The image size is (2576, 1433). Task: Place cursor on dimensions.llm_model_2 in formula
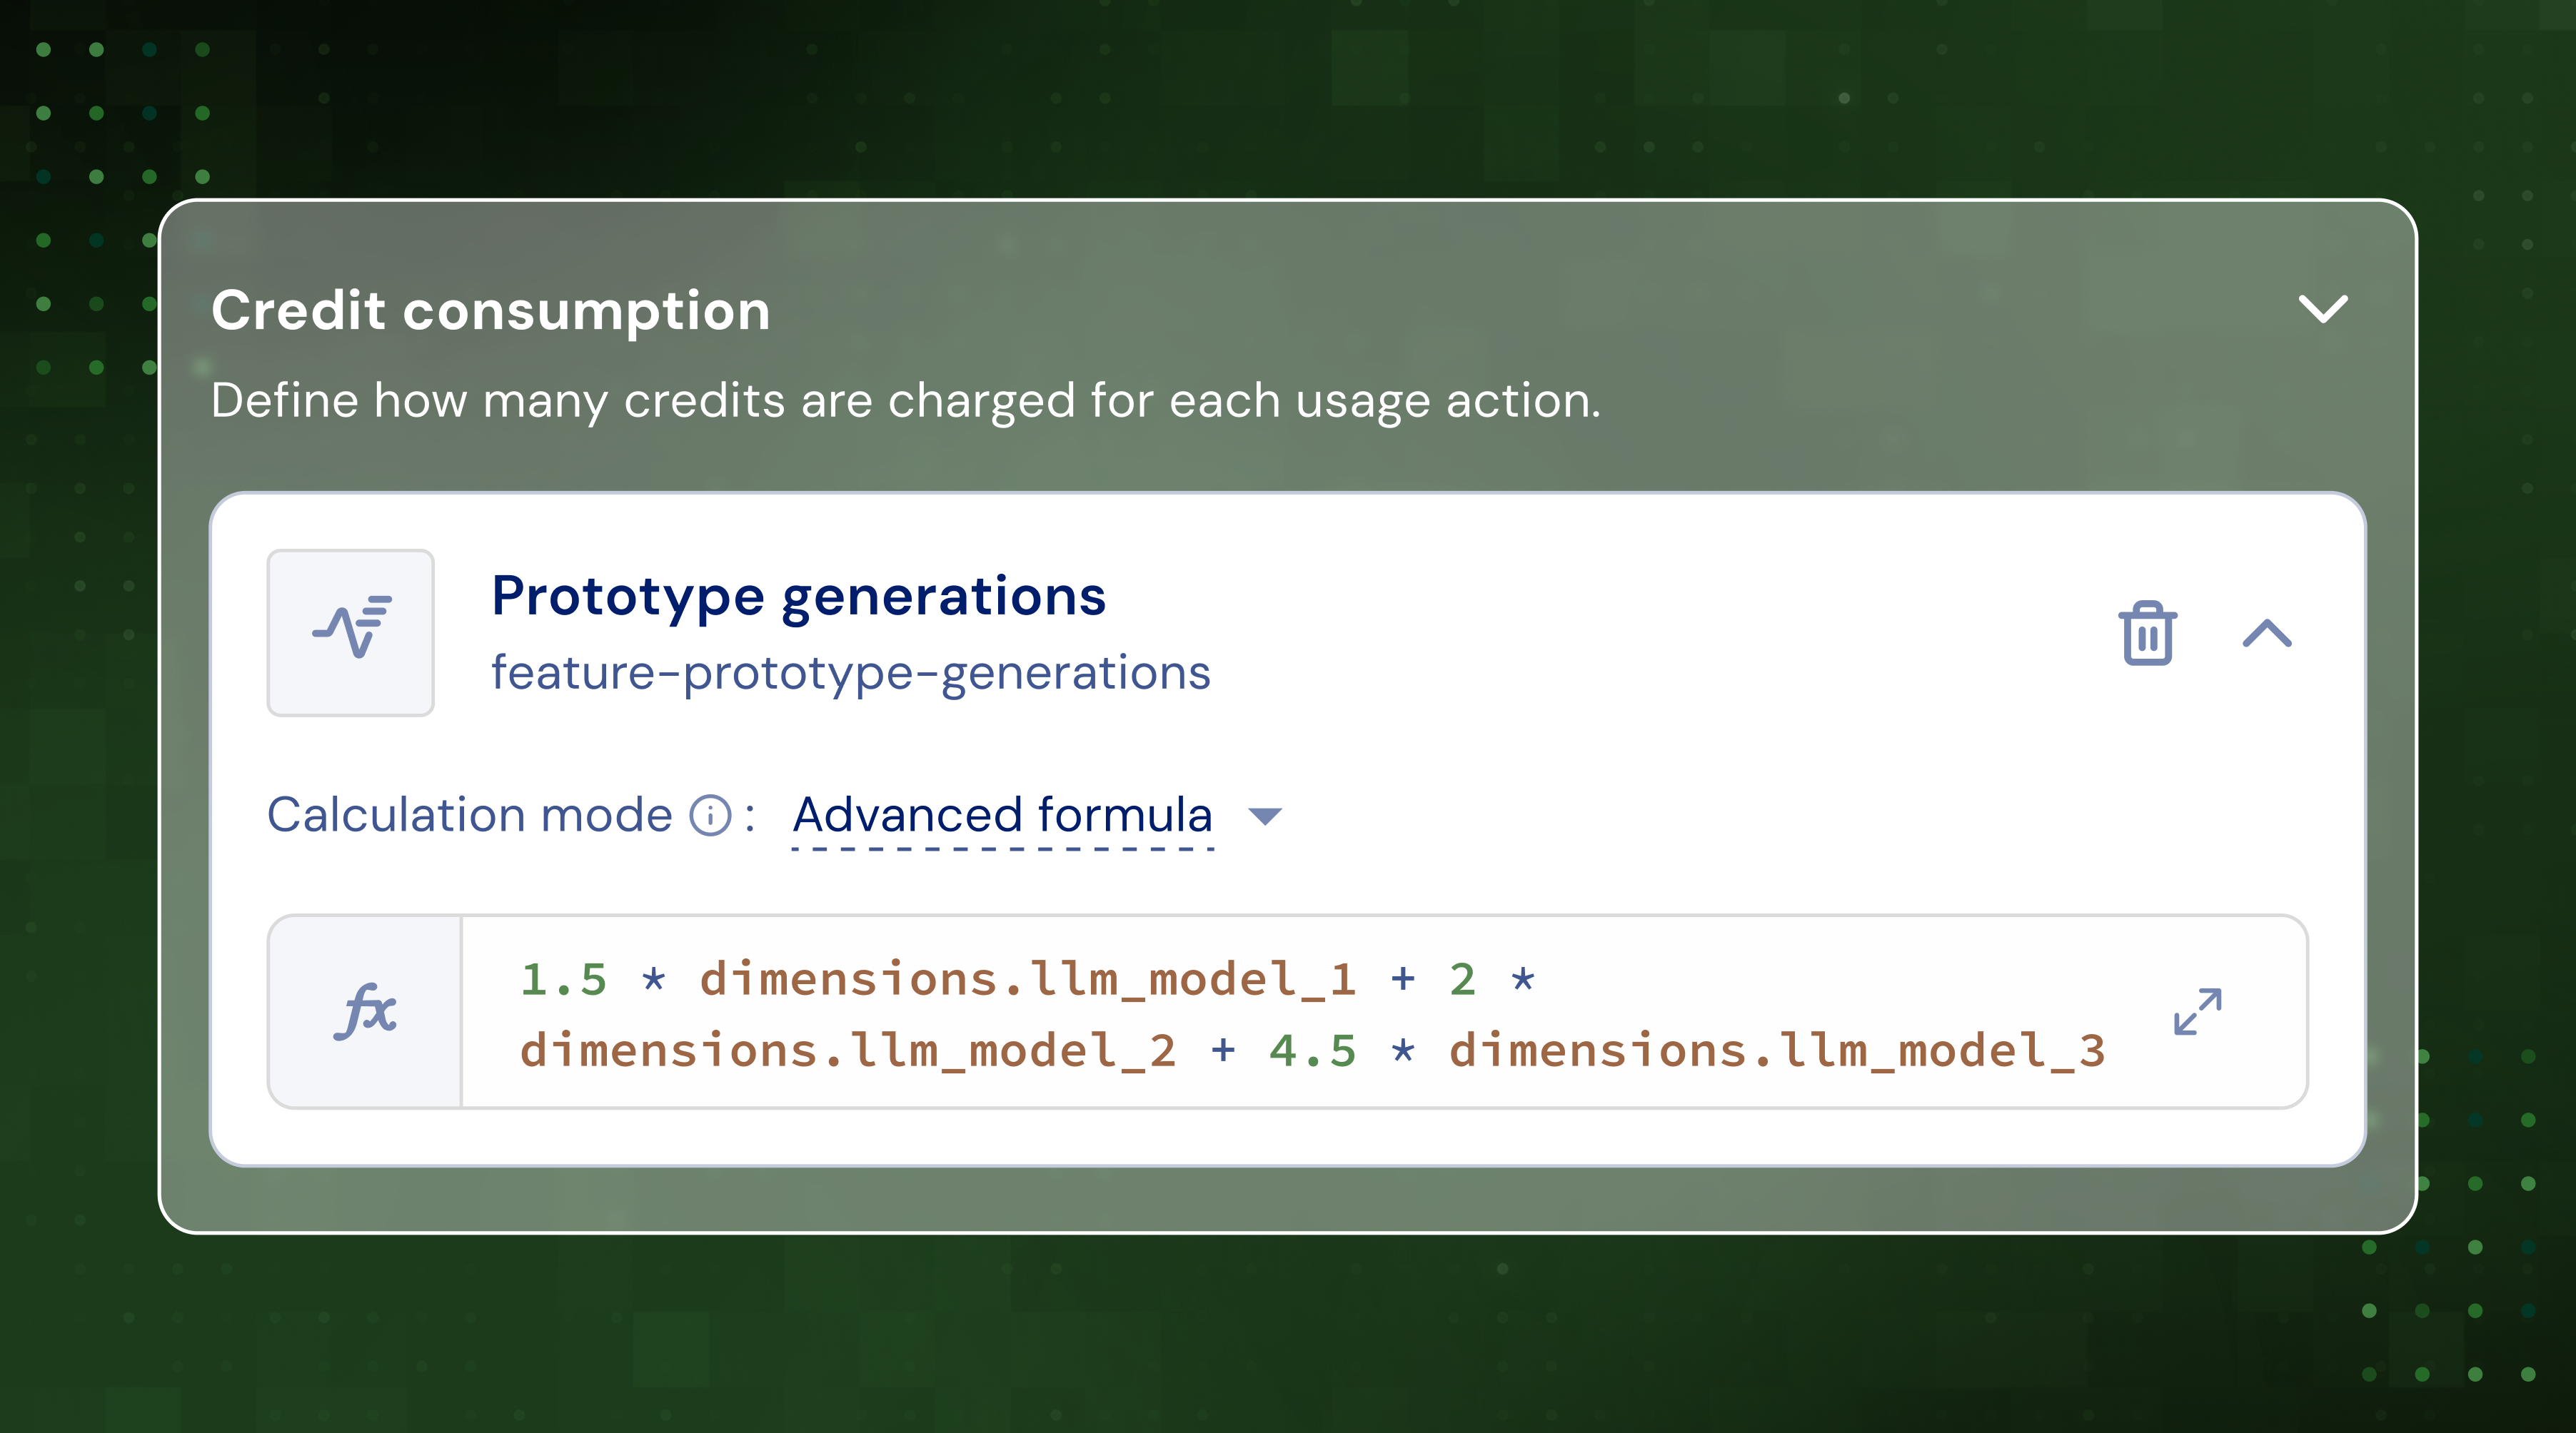848,1051
